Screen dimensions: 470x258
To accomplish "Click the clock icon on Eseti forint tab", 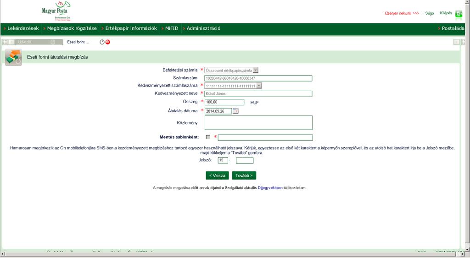I will [102, 42].
